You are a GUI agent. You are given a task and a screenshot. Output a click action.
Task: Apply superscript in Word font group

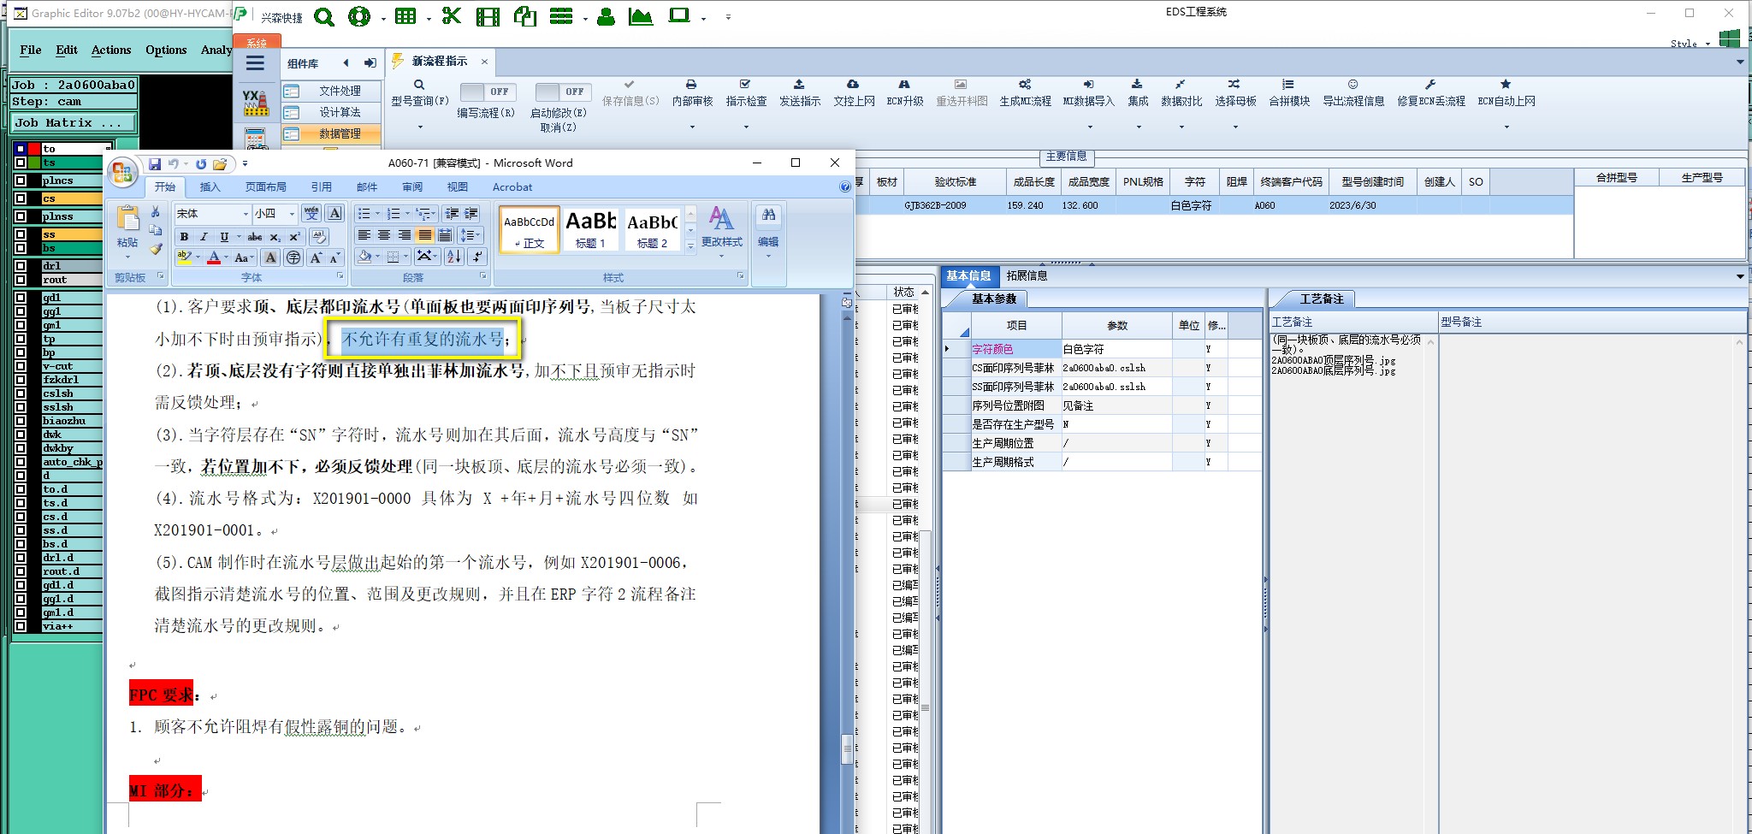click(x=294, y=237)
